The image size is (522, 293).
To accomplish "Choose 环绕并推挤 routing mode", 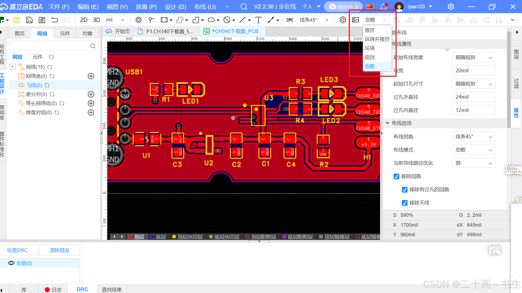I will 377,39.
